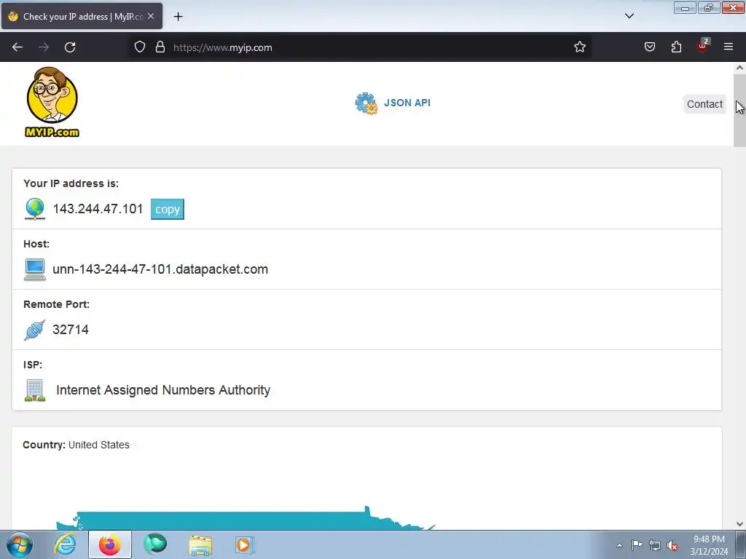Open the JSON API link
The image size is (746, 559).
(x=407, y=103)
